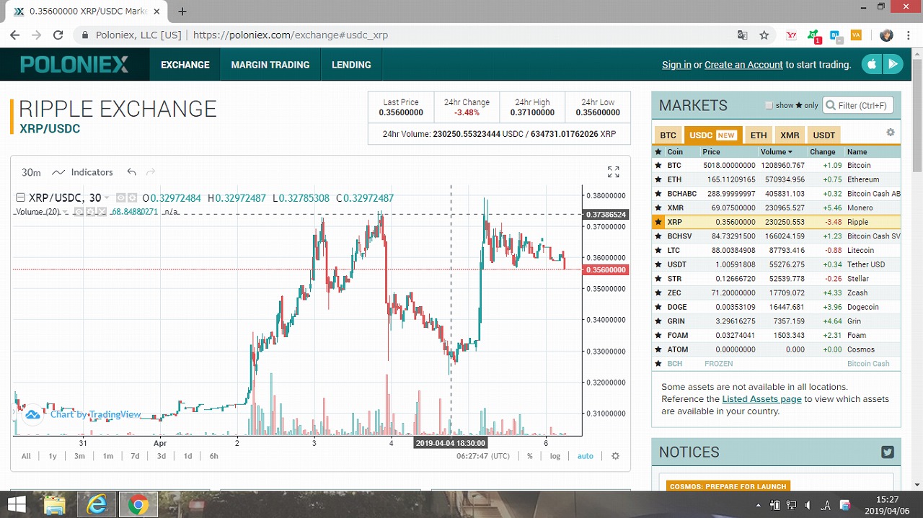The height and width of the screenshot is (518, 923).
Task: Toggle auto scale on the chart
Action: tap(585, 456)
